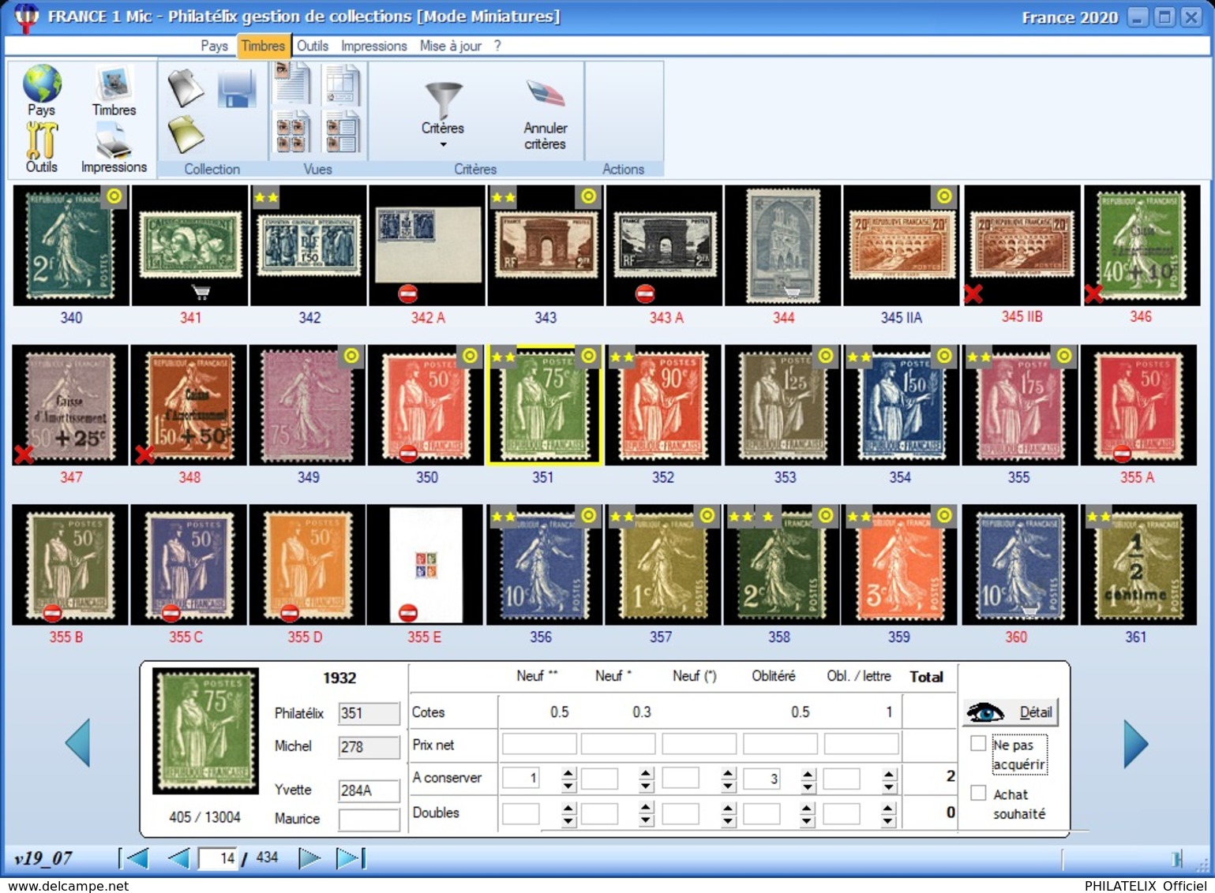Image resolution: width=1215 pixels, height=893 pixels.
Task: Click the red cross mark on stamp 347
Action: [x=24, y=454]
